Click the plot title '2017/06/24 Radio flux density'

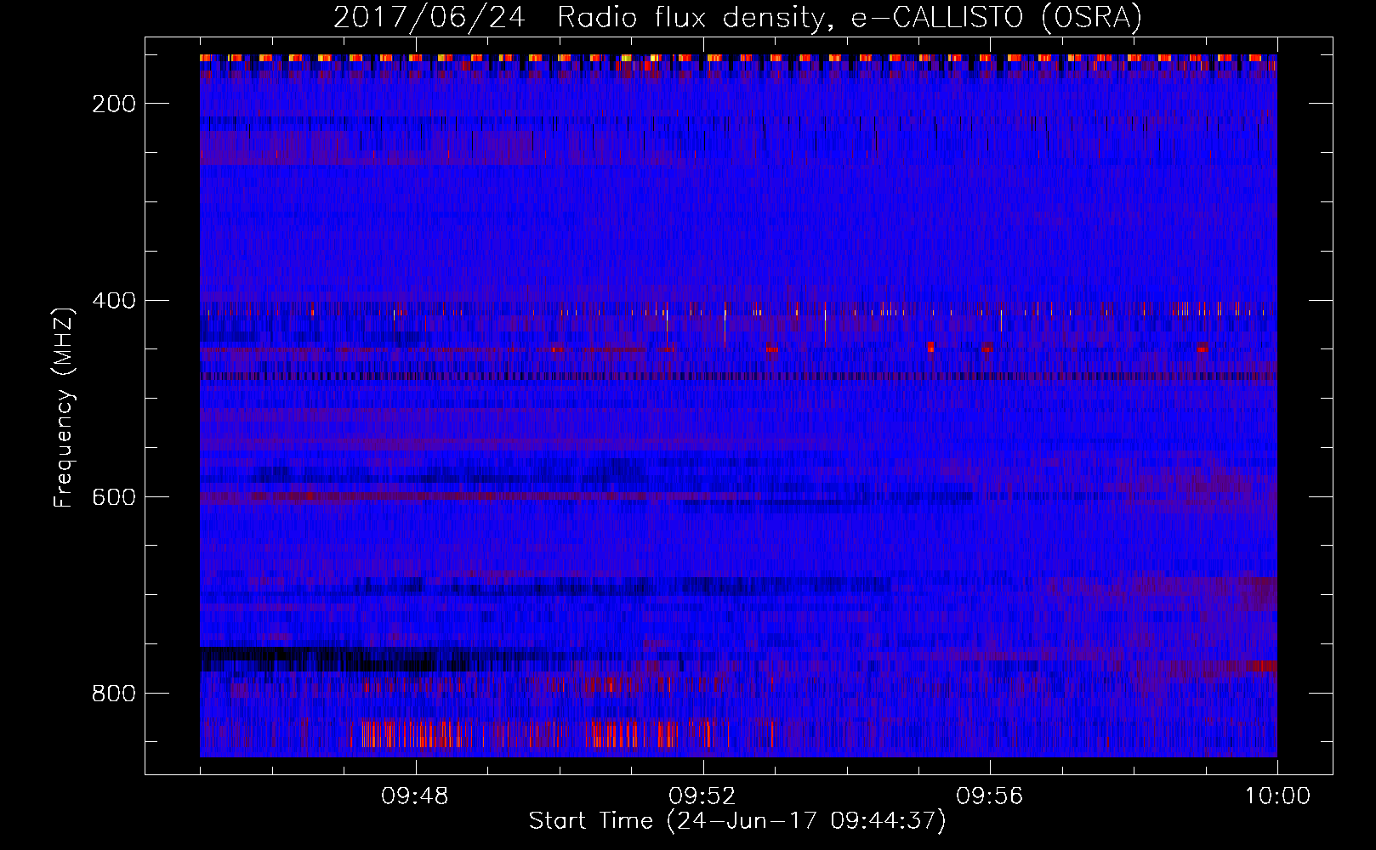point(737,17)
